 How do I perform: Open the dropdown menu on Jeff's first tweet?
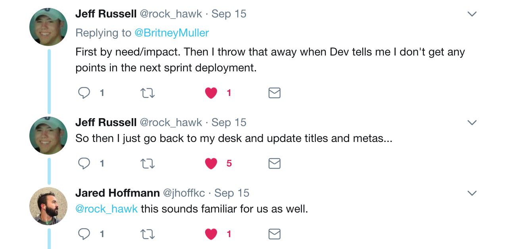pyautogui.click(x=472, y=13)
